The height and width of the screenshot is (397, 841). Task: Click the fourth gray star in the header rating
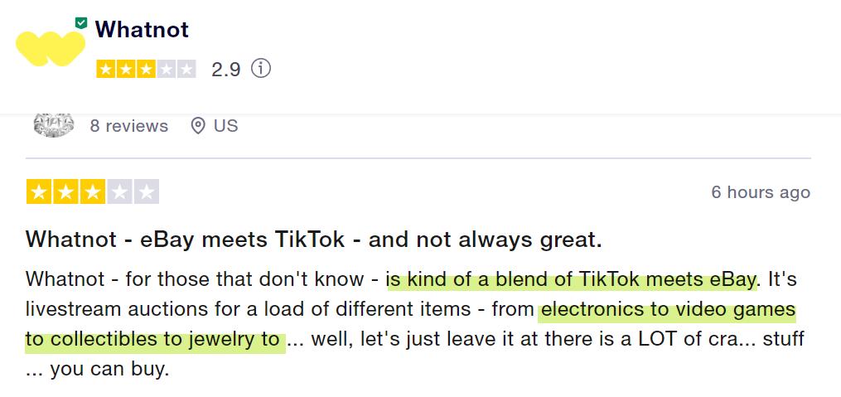pos(167,69)
